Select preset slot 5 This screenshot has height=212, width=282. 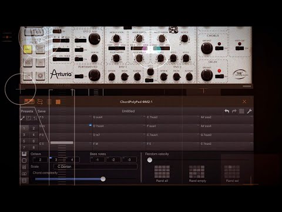[x=24, y=141]
